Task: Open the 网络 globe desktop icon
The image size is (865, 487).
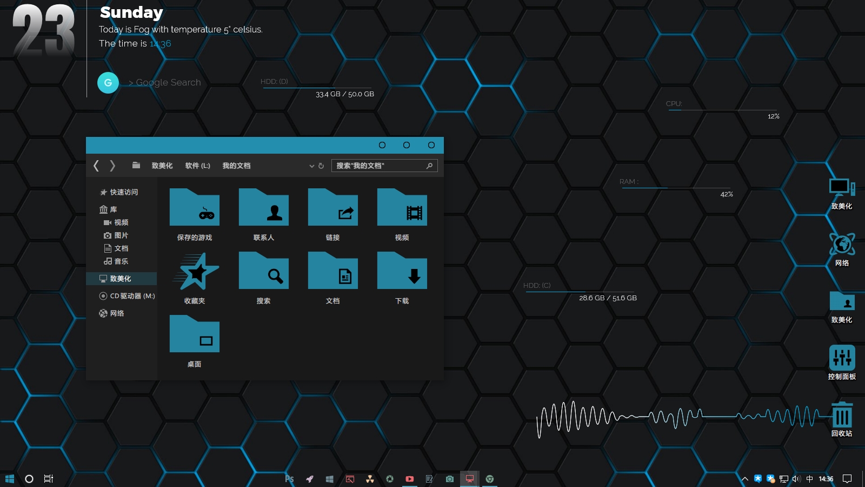Action: (x=842, y=250)
